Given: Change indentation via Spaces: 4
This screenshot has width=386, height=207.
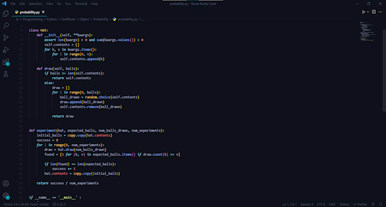Looking at the screenshot, I should tap(307, 204).
